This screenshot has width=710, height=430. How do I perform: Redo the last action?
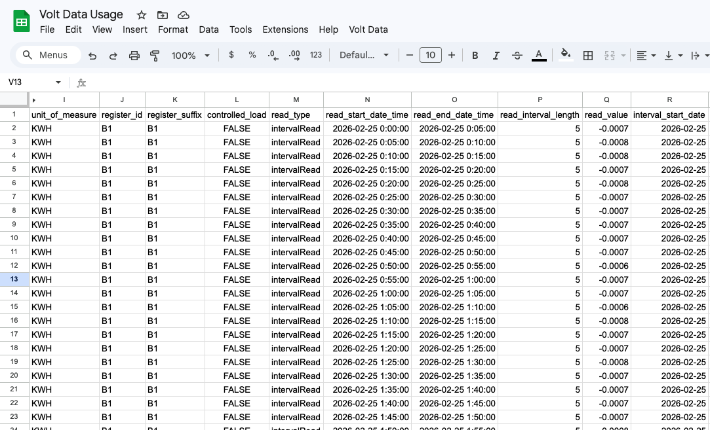tap(113, 55)
